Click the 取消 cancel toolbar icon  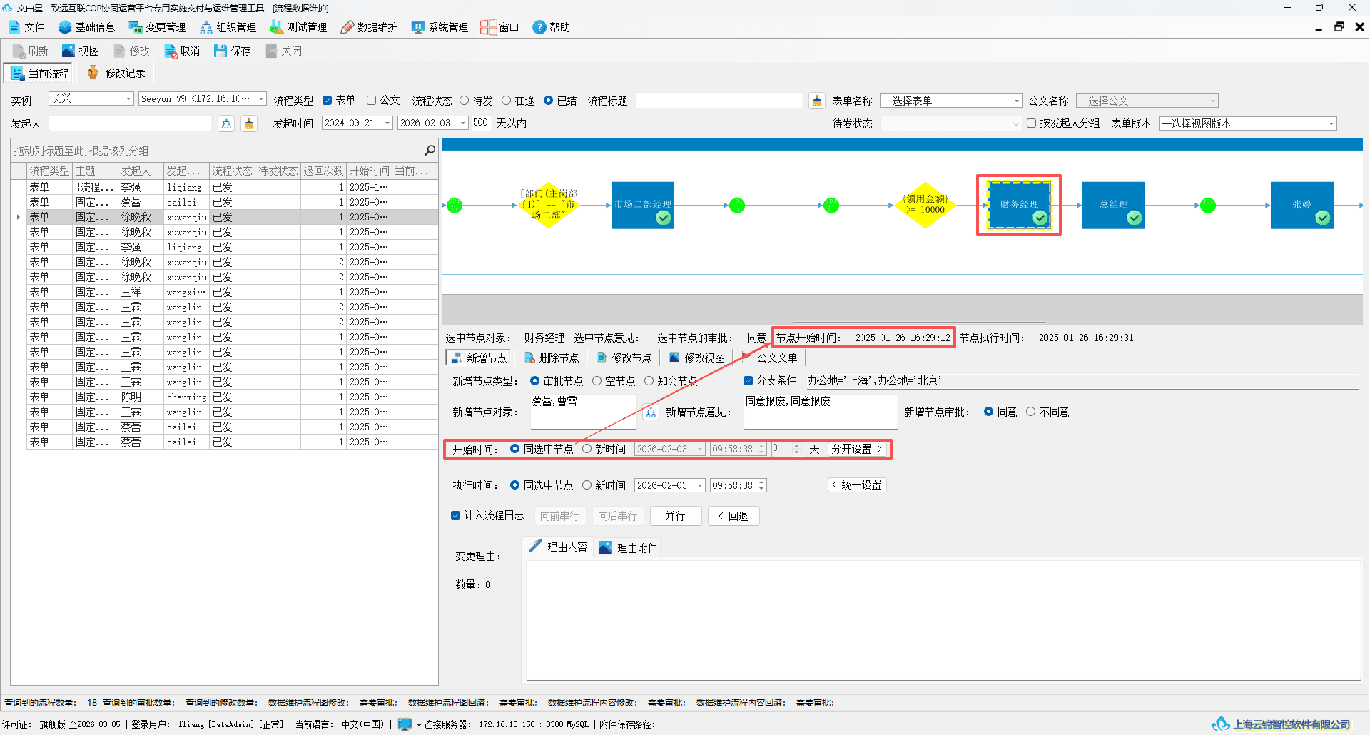point(171,51)
